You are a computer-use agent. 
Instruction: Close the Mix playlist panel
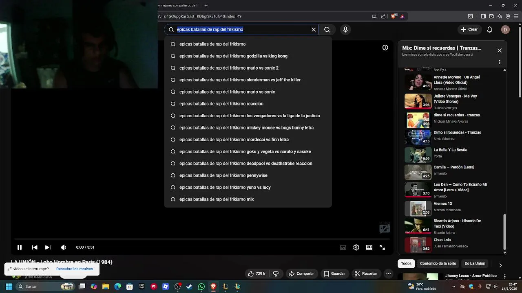coord(500,50)
